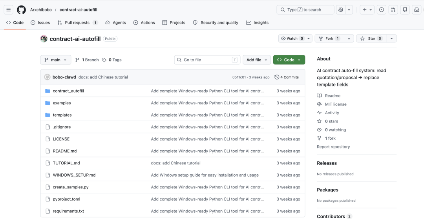Open the README.md file
Image resolution: width=424 pixels, height=219 pixels.
[65, 151]
